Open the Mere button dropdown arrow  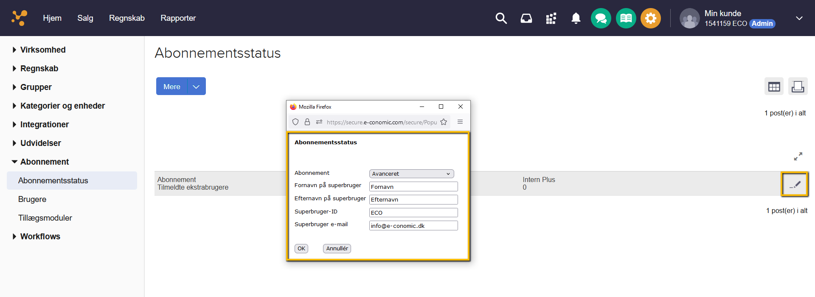(x=196, y=87)
